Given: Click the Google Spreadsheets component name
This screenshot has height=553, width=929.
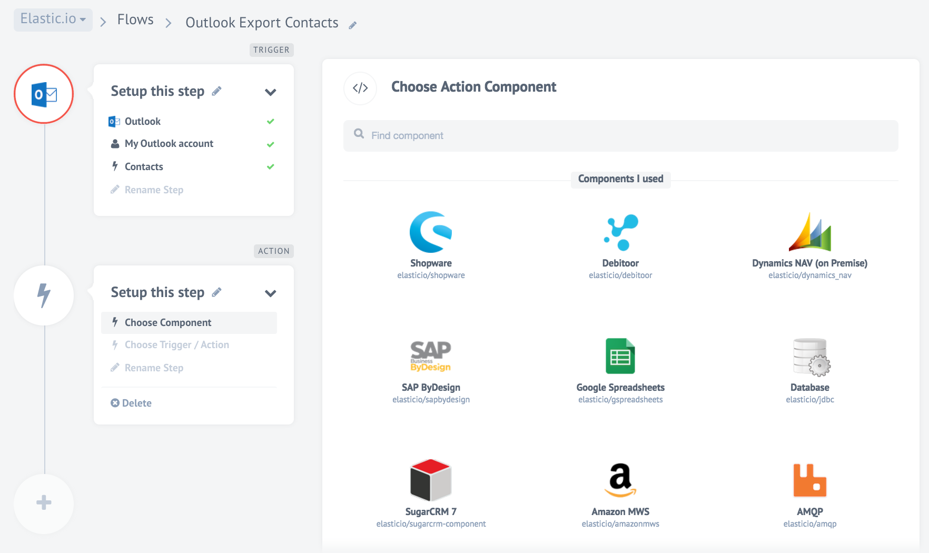Looking at the screenshot, I should (x=620, y=388).
